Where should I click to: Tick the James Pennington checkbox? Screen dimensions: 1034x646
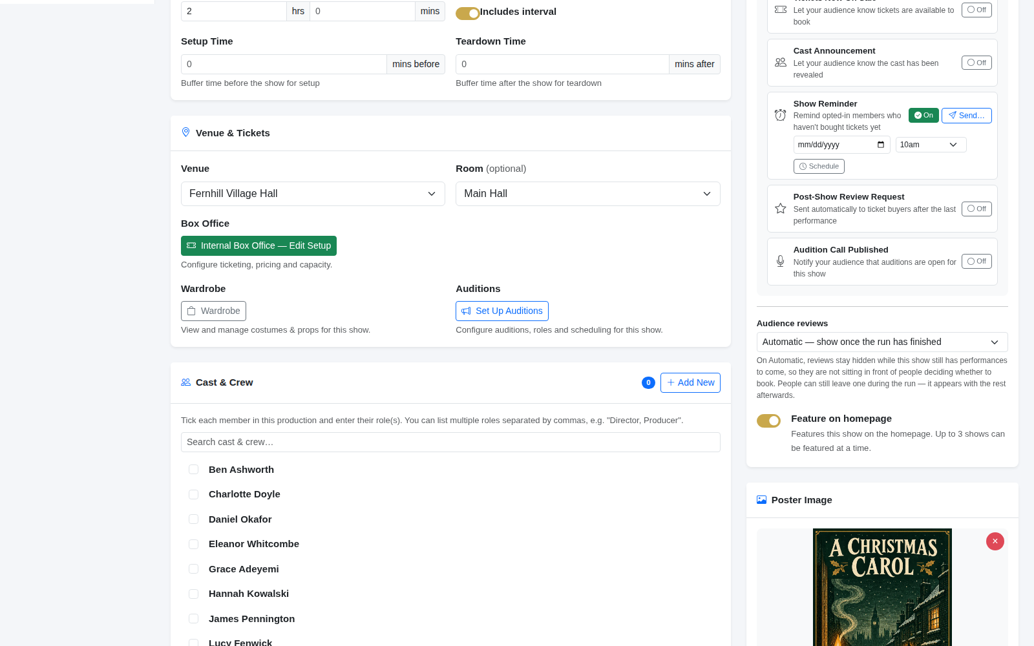[193, 619]
